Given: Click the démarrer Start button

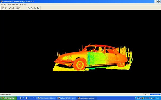Looking at the screenshot, I should point(8,98).
